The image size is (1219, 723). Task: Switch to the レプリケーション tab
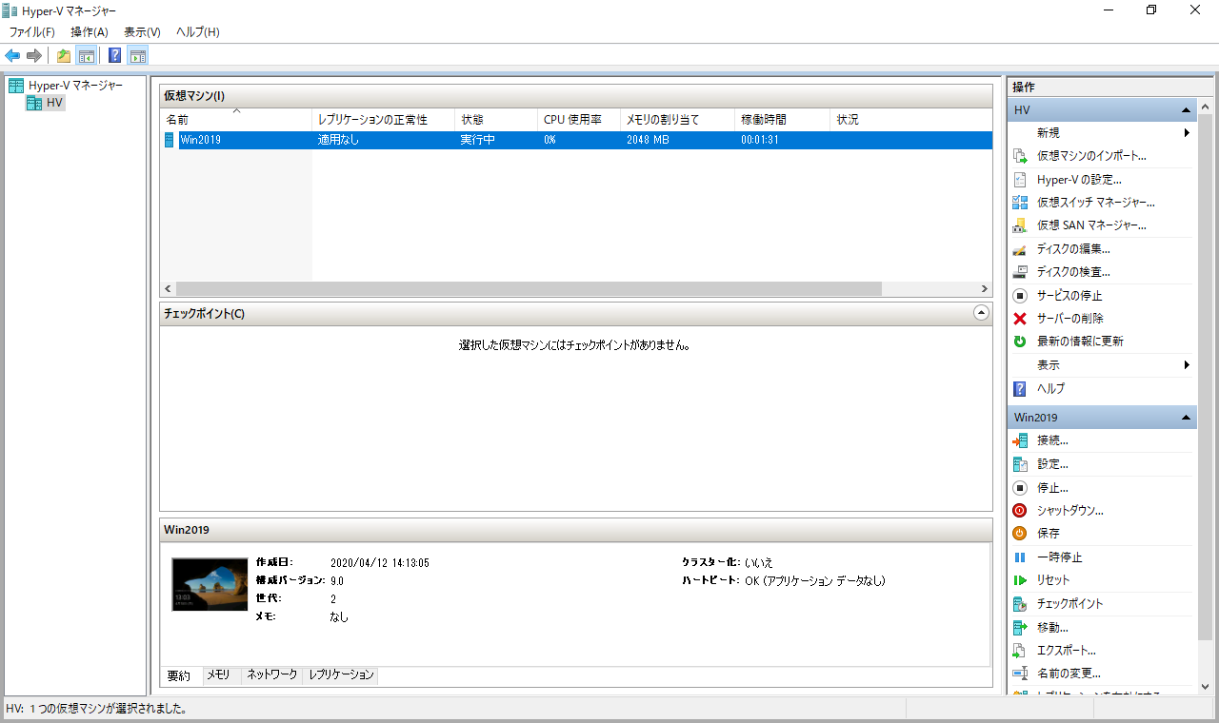click(x=340, y=674)
